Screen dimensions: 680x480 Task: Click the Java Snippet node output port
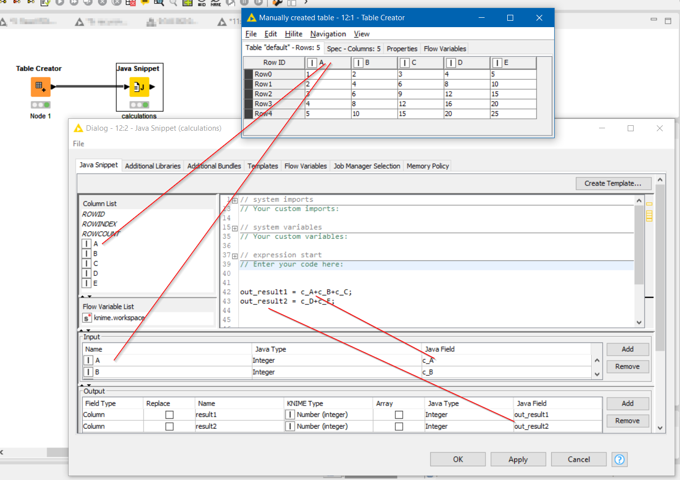point(152,87)
